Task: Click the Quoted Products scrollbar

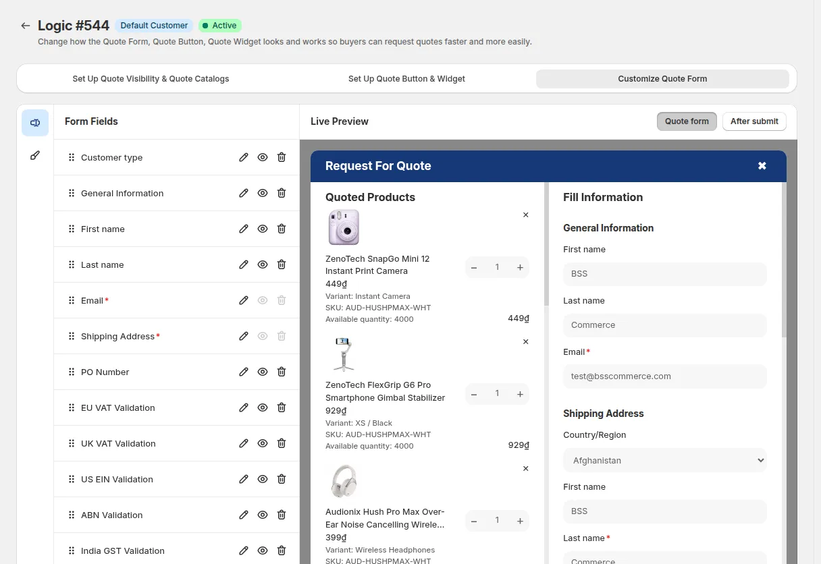Action: click(546, 244)
